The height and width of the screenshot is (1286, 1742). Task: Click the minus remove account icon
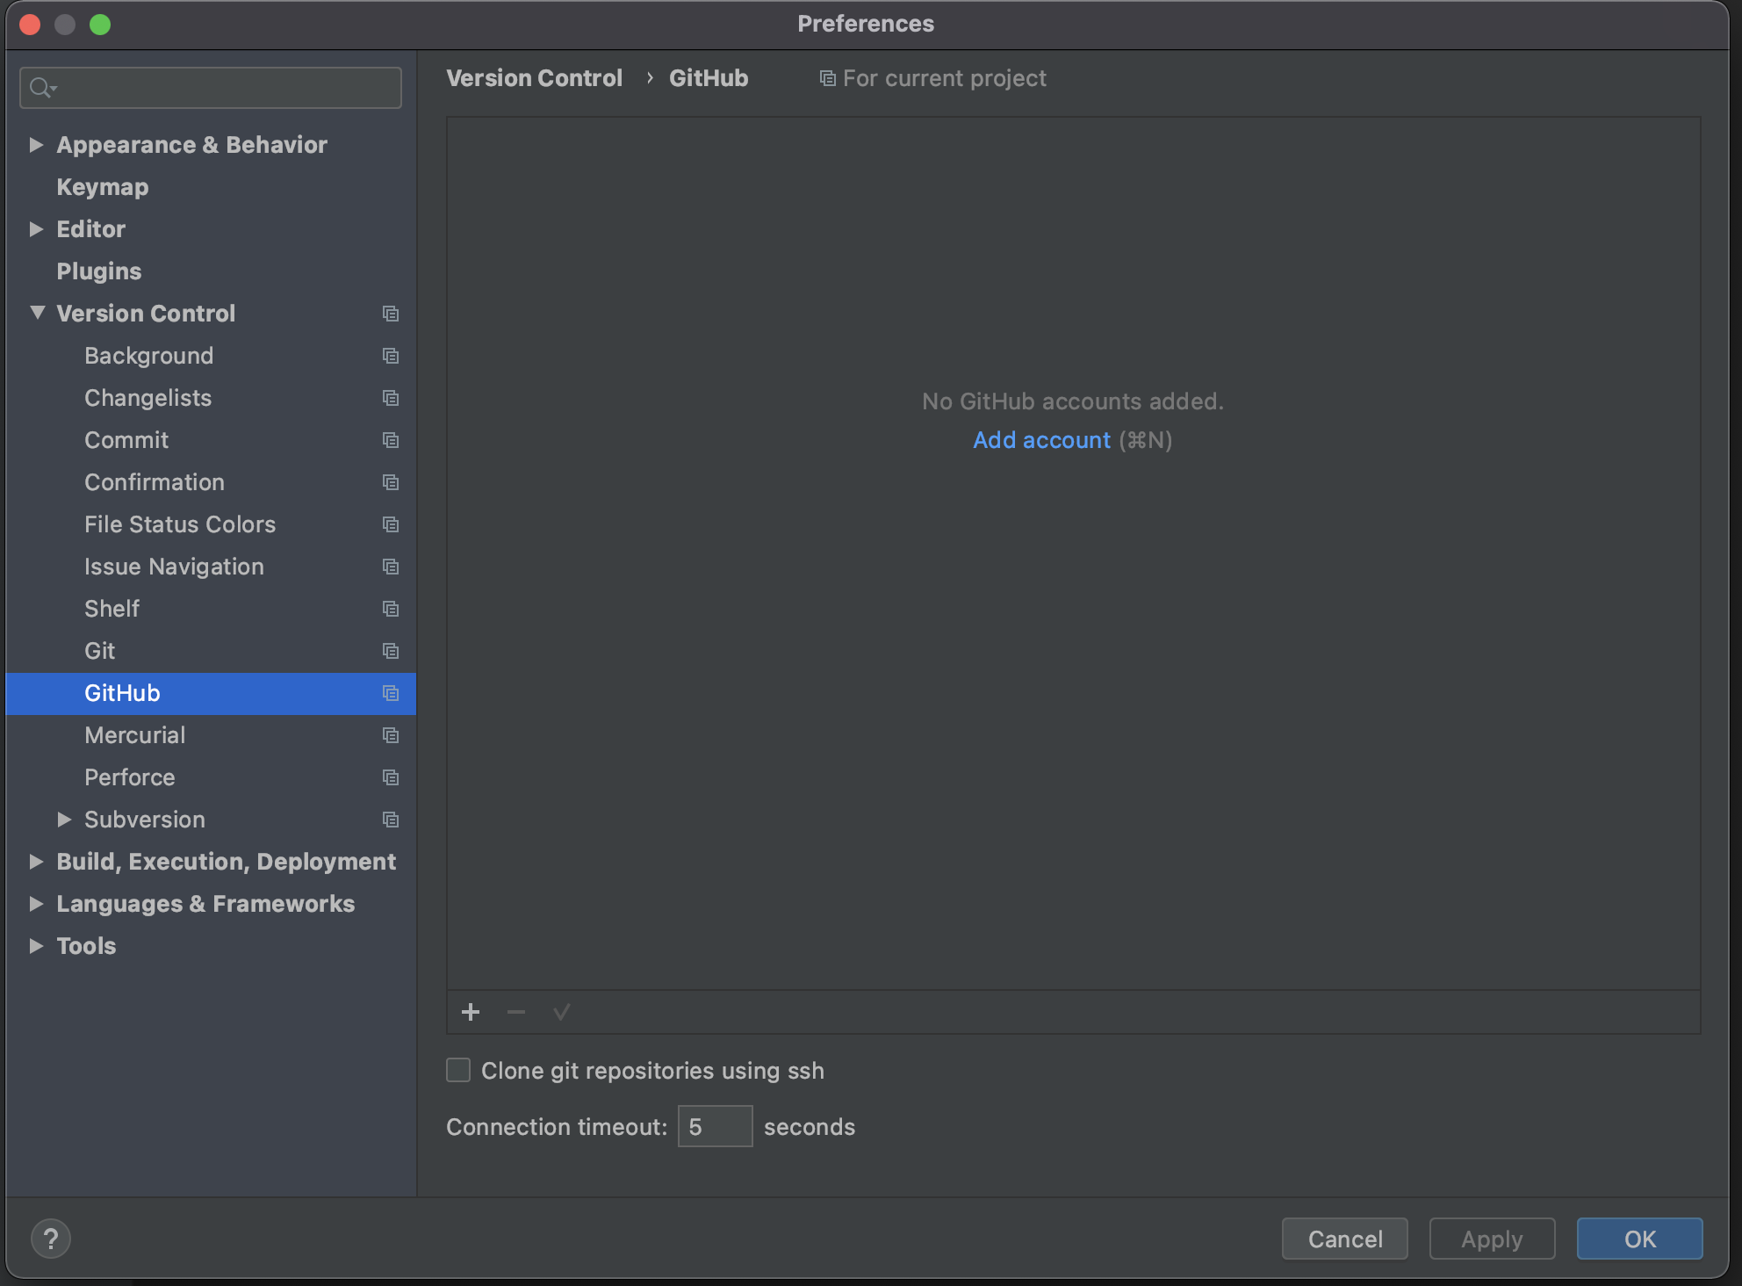point(516,1012)
